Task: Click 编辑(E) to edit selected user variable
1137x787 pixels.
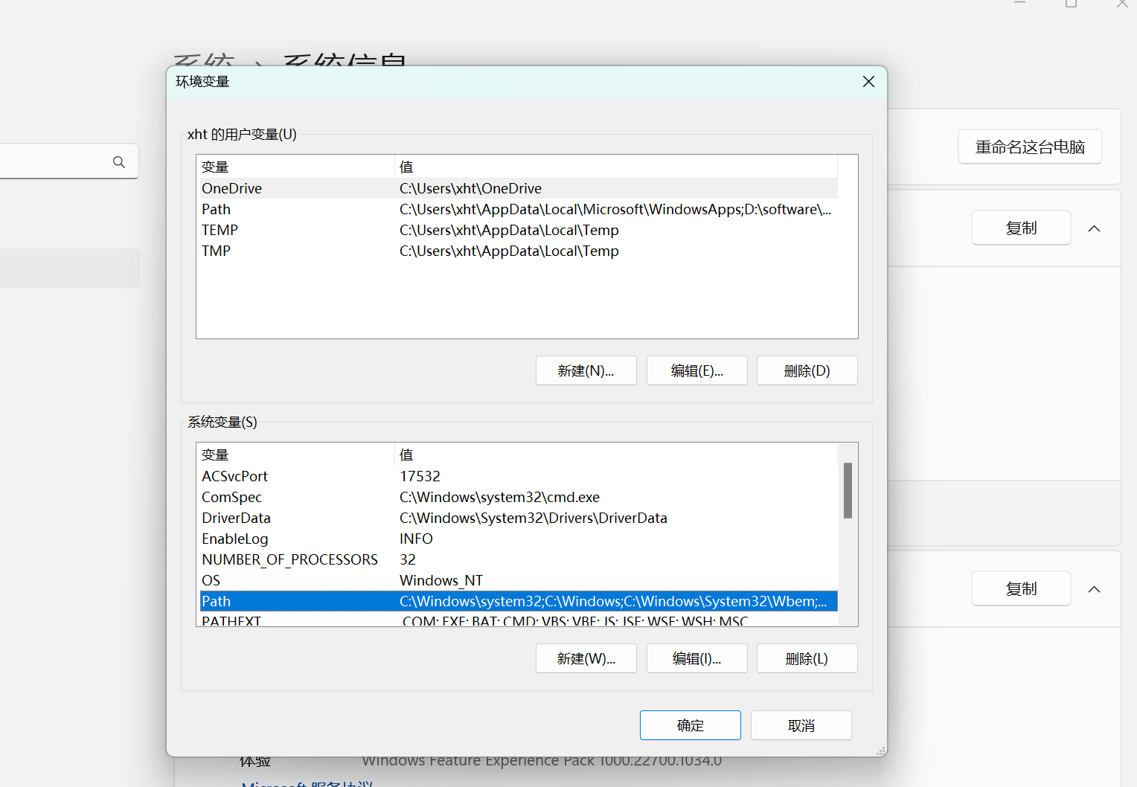Action: pos(696,370)
